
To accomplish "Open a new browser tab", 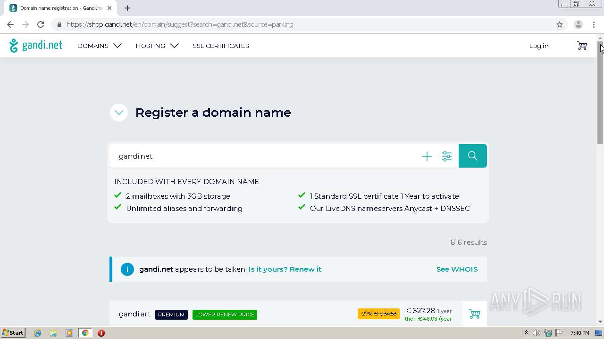I will pos(127,8).
